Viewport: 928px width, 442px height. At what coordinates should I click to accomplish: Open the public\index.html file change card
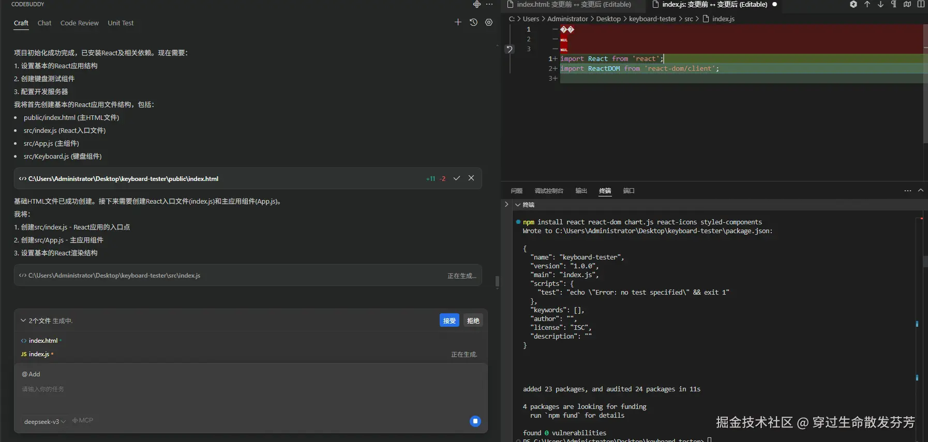248,178
